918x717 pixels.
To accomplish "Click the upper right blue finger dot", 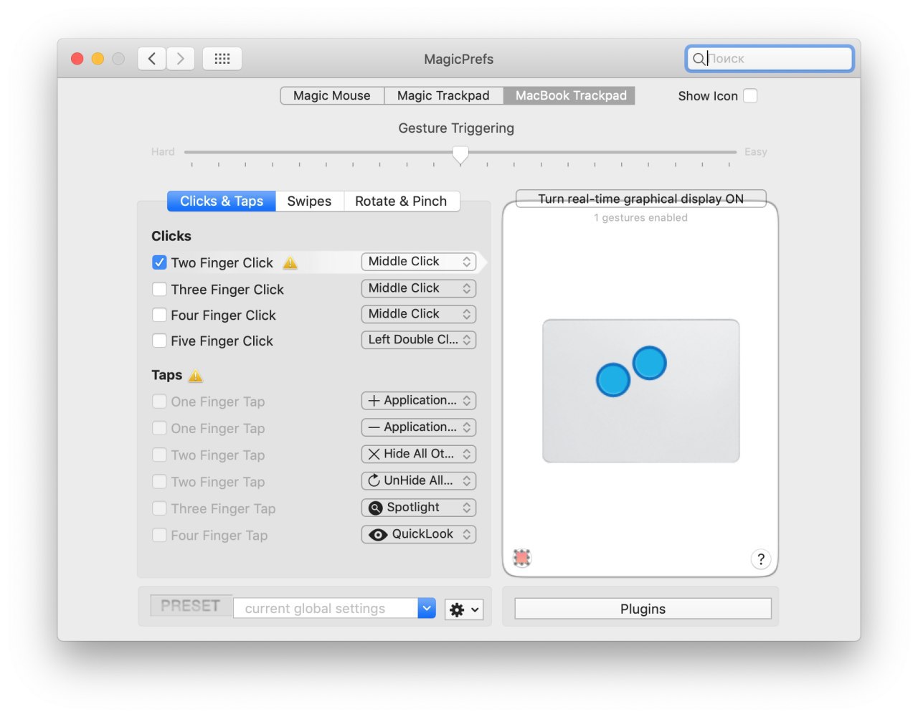I will click(x=650, y=363).
